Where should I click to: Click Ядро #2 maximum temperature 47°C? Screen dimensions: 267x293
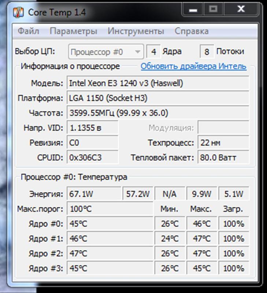(x=201, y=253)
